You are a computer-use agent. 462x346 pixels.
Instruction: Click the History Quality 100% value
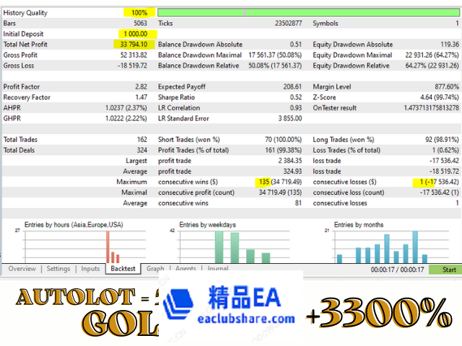coord(139,13)
